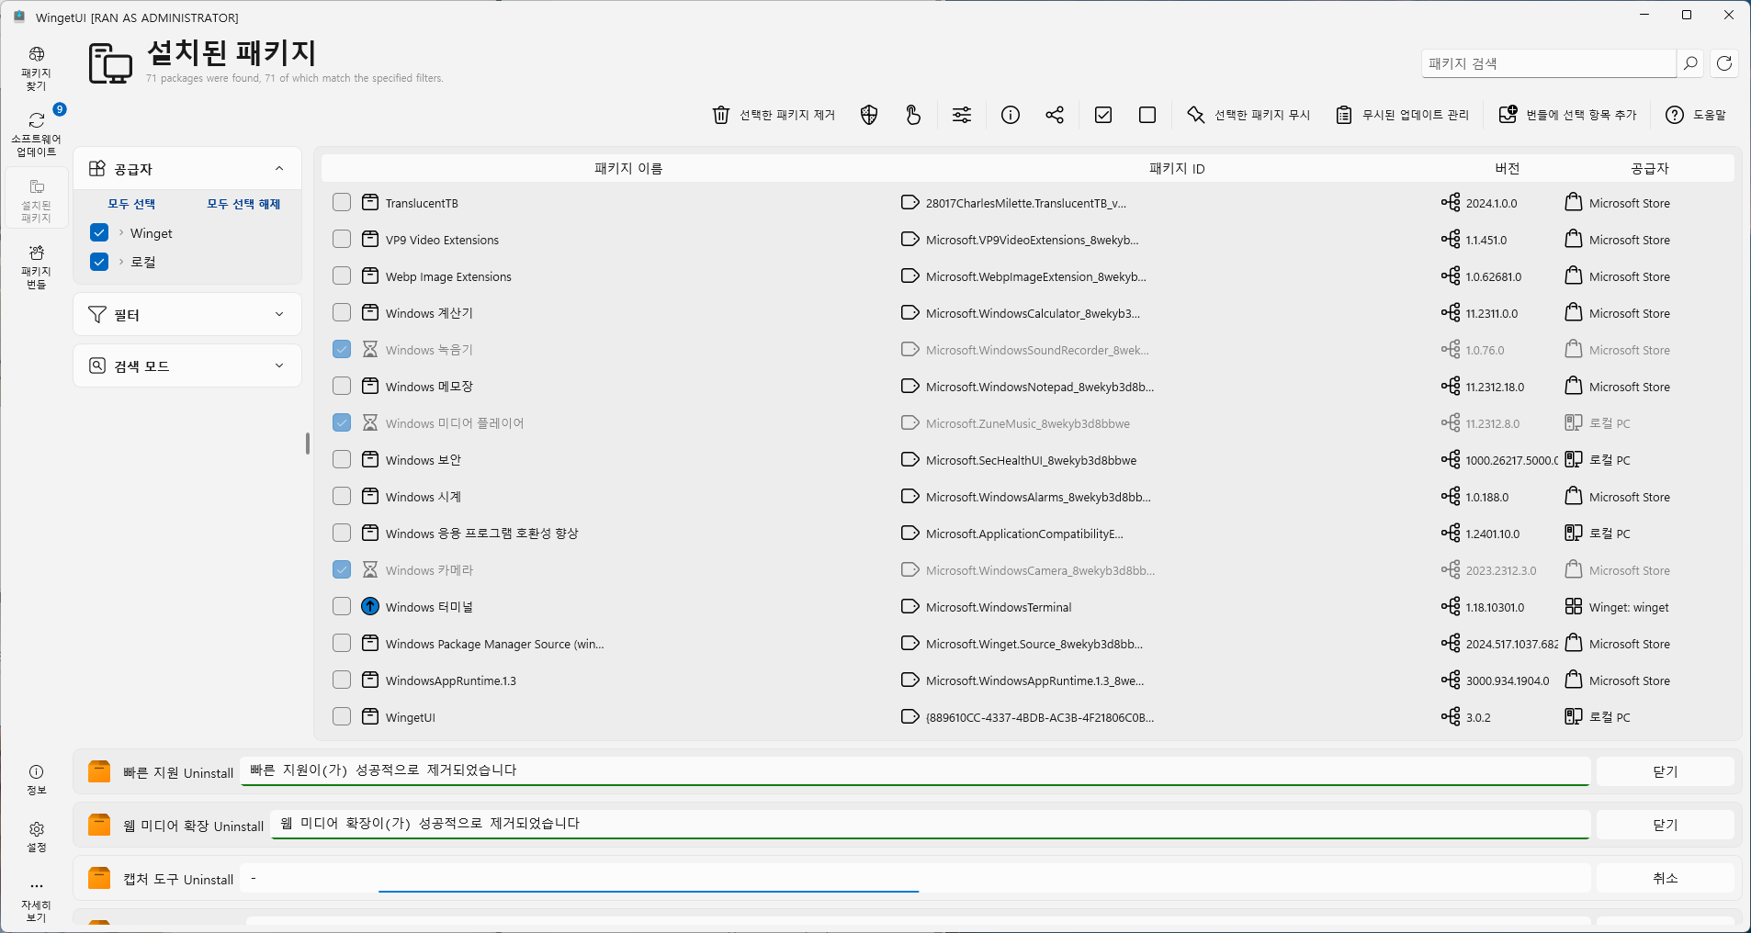Screen dimensions: 1751x933
Task: Click Microsoft.WindowsTerminal package ID
Action: point(999,607)
